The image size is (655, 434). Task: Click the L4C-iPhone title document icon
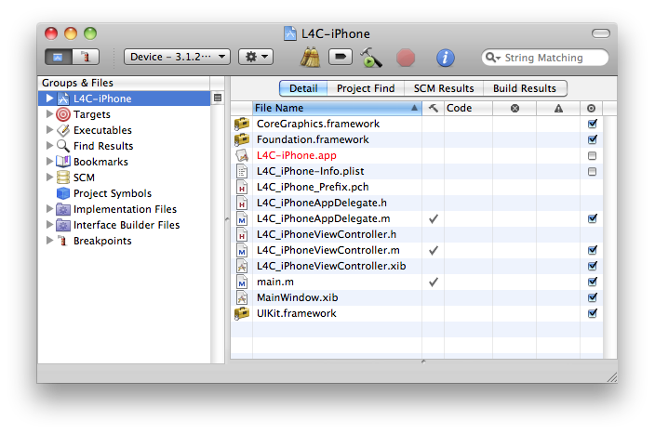(x=290, y=33)
